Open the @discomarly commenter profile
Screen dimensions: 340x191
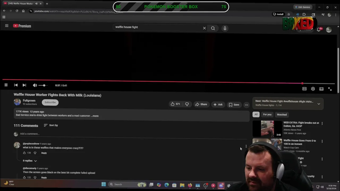(x=29, y=168)
